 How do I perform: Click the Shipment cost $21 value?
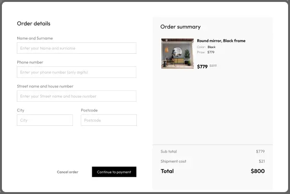pyautogui.click(x=262, y=161)
